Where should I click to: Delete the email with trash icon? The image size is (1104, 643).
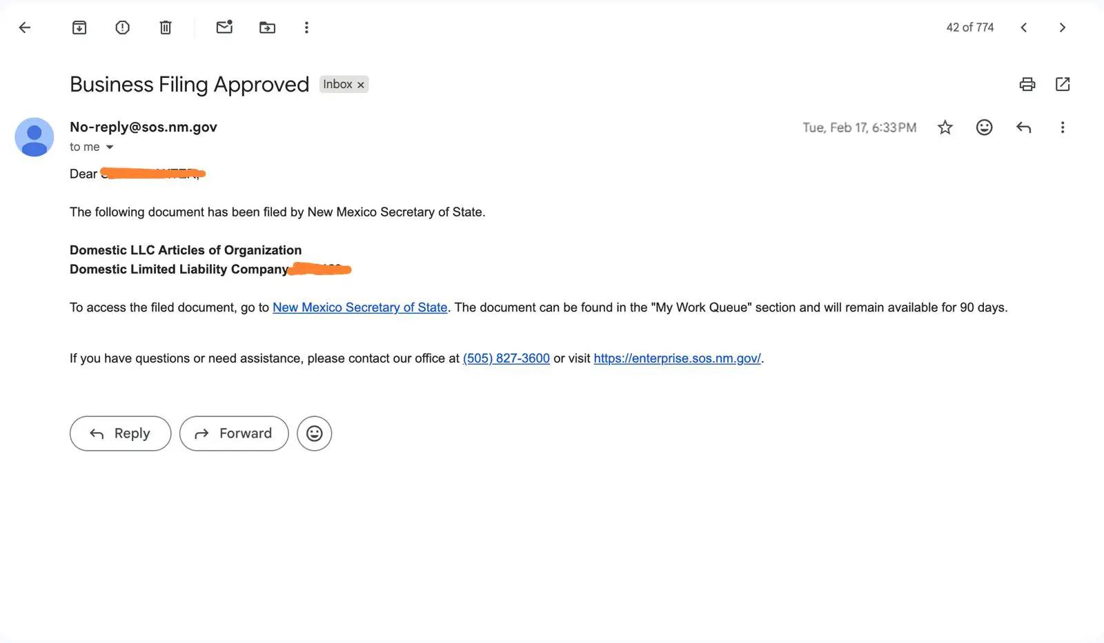coord(166,28)
